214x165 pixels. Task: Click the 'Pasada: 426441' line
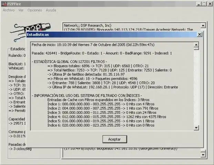tap(102, 53)
